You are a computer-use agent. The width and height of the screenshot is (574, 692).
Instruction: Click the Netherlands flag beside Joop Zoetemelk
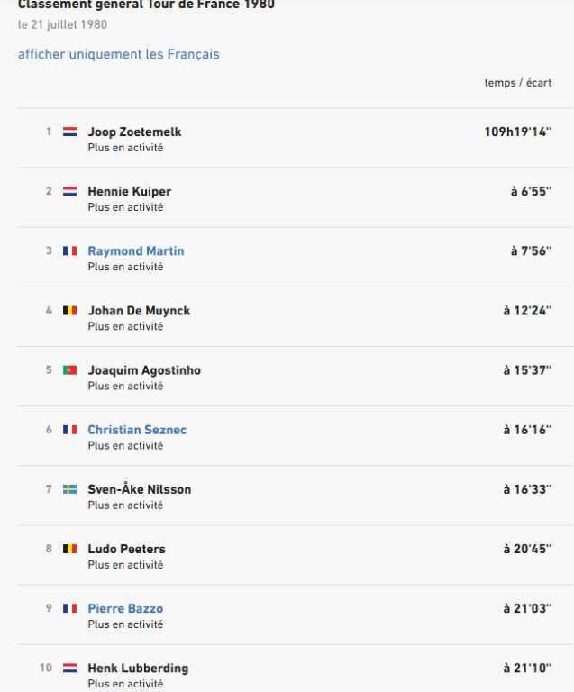[69, 132]
